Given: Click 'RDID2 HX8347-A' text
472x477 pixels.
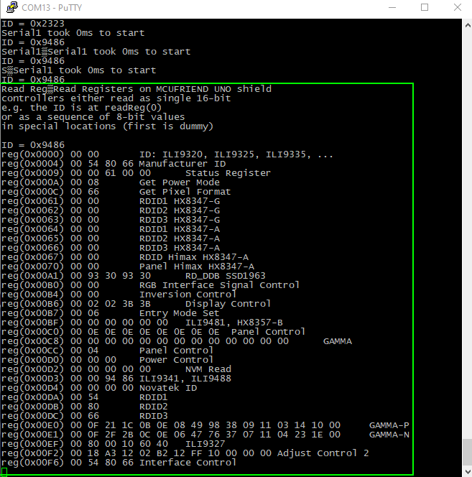Looking at the screenshot, I should click(180, 239).
